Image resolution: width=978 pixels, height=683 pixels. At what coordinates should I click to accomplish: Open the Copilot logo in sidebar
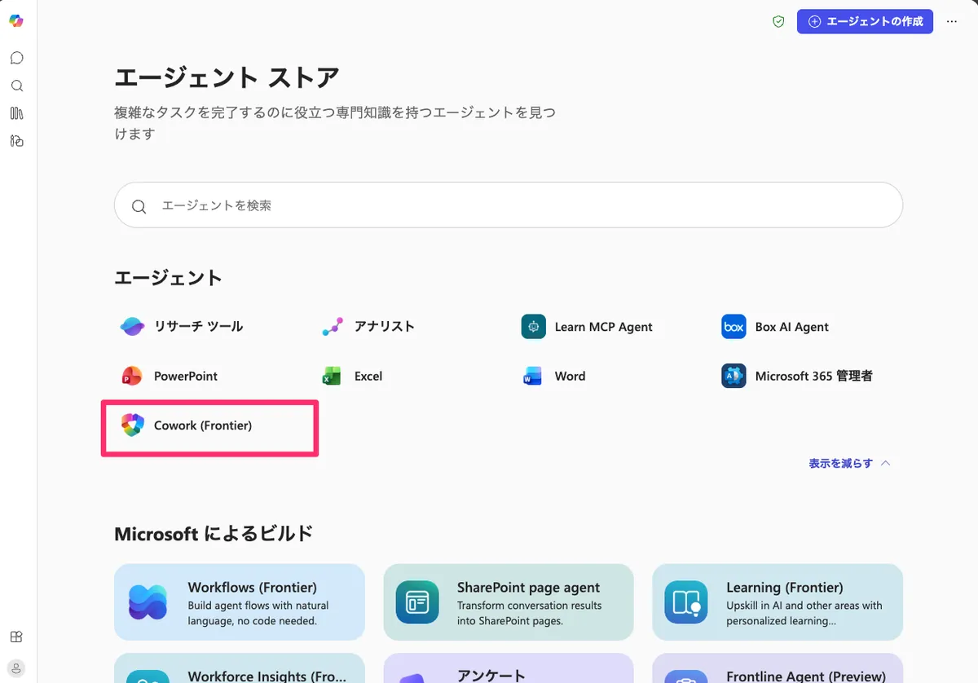(16, 21)
